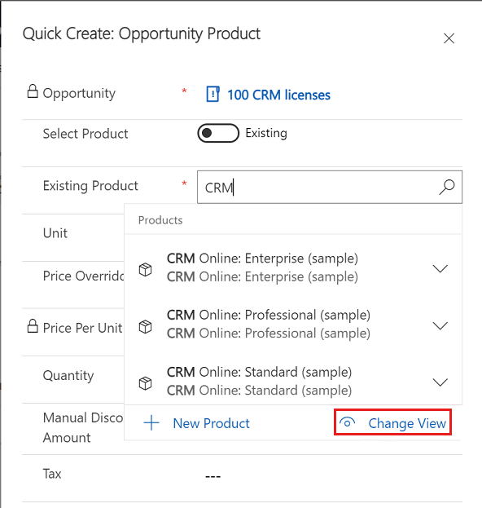482x508 pixels.
Task: Click the Existing Product field label
Action: coord(90,186)
